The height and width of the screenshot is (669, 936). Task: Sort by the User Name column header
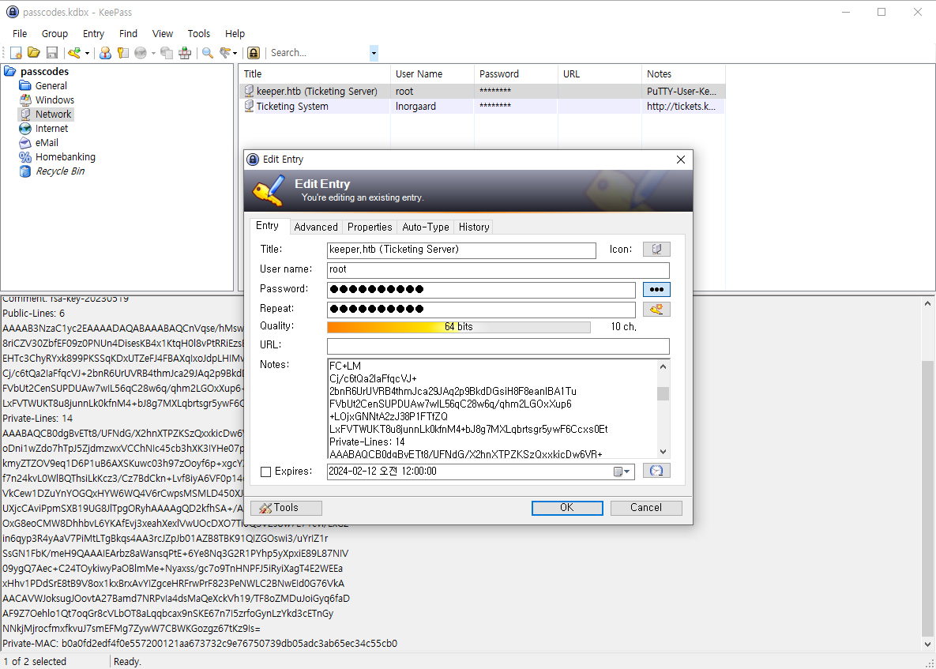[431, 74]
